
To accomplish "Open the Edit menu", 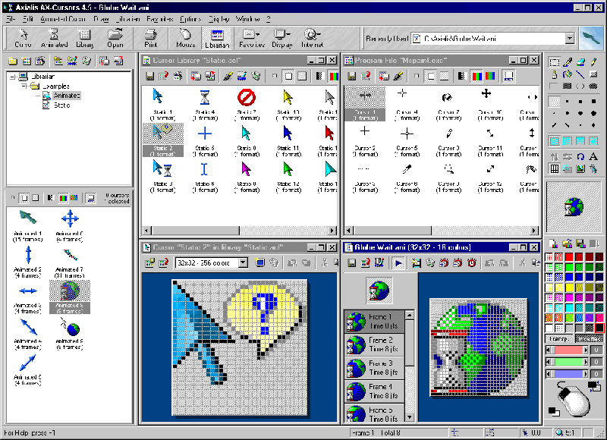I will click(x=28, y=18).
